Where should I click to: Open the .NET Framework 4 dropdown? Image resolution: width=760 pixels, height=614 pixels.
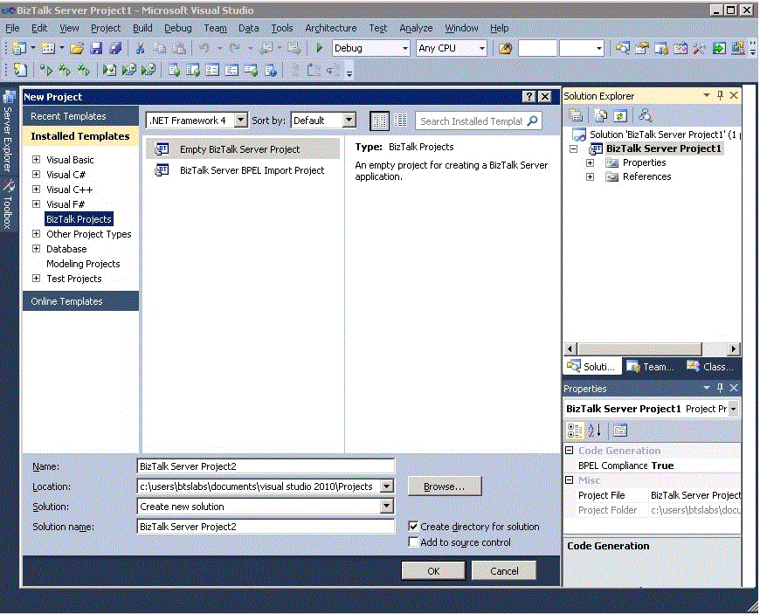click(x=241, y=121)
